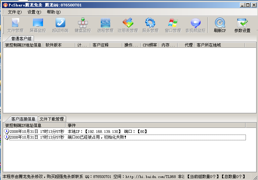Open 服务管理 service manager
The height and width of the screenshot is (180, 258).
point(150,25)
